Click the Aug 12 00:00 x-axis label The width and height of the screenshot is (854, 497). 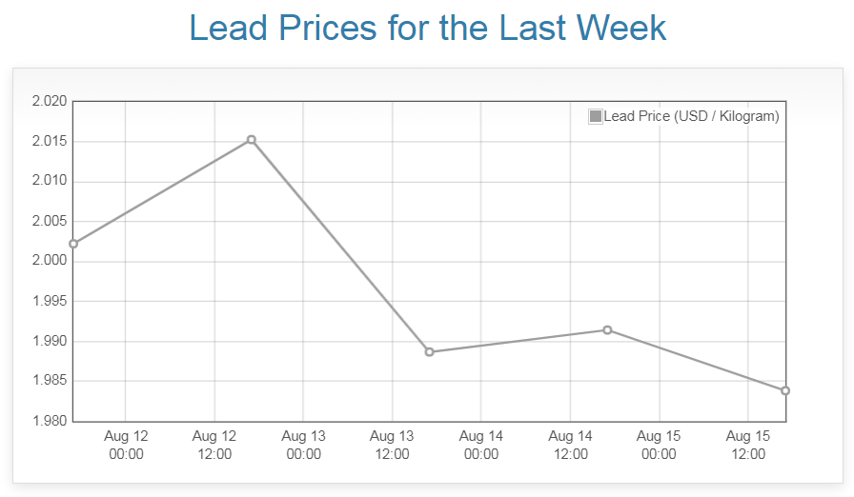pos(126,445)
